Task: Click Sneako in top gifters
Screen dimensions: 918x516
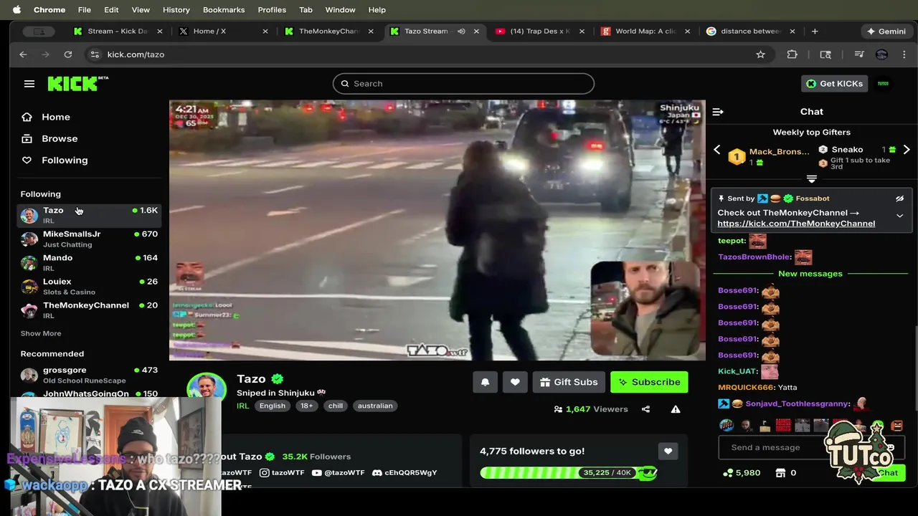Action: [847, 149]
